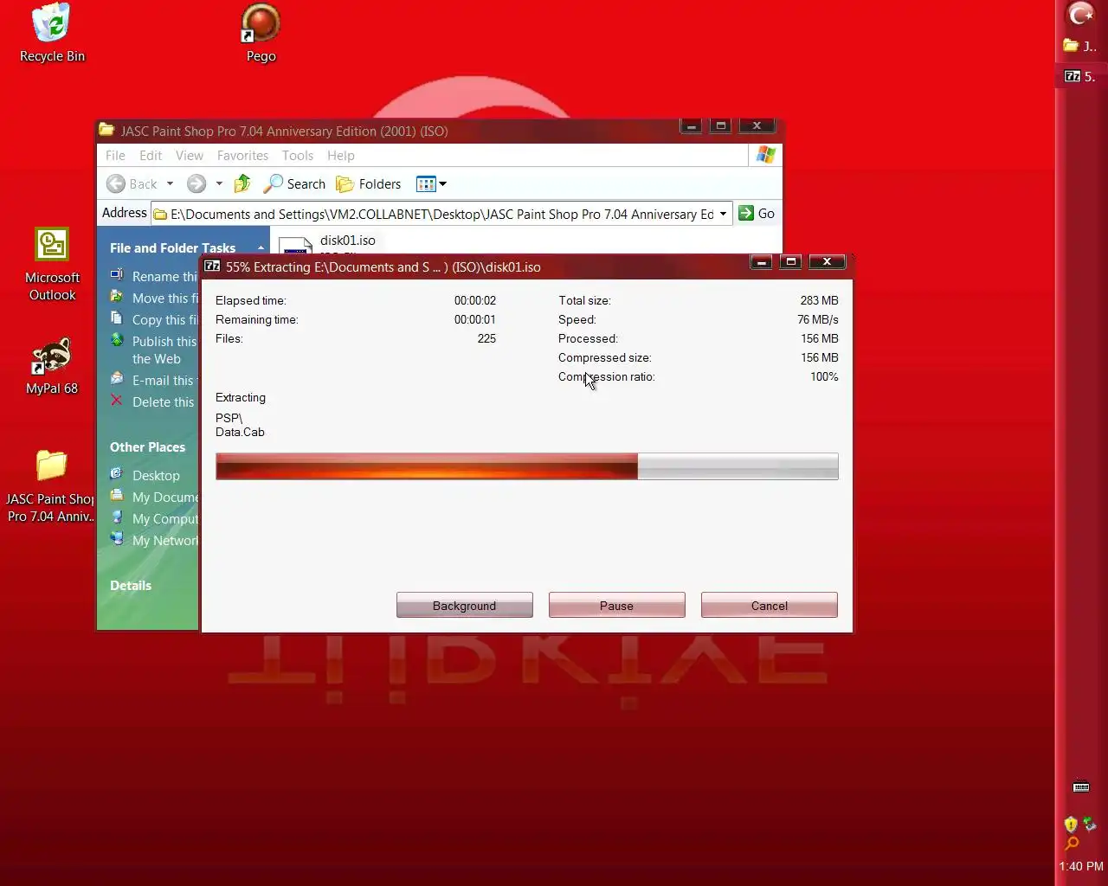The width and height of the screenshot is (1108, 886).
Task: Pause the 7-Zip extraction
Action: (616, 606)
